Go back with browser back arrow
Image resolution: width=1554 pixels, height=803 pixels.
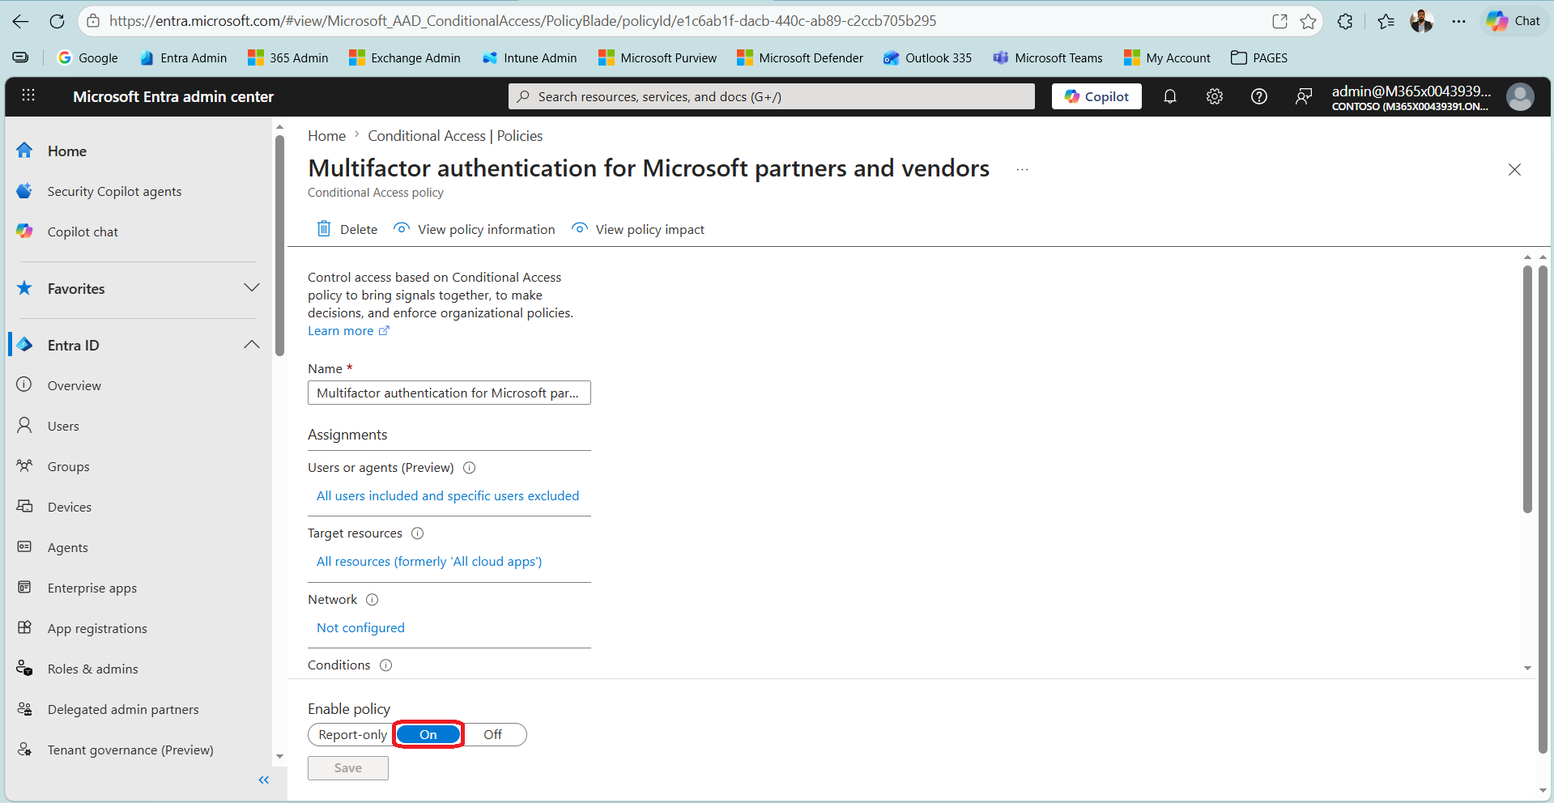(21, 21)
